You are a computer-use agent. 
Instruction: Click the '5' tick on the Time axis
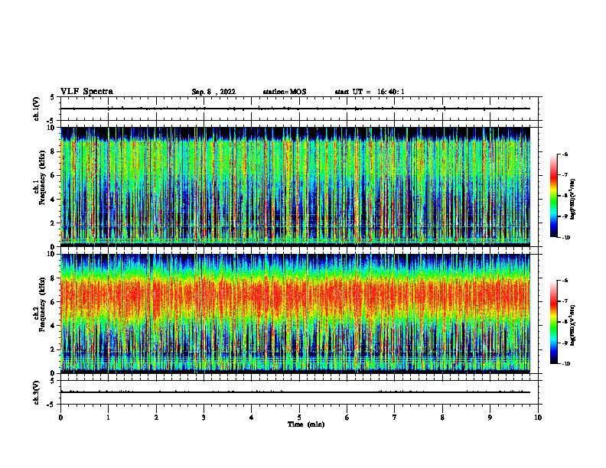point(299,418)
